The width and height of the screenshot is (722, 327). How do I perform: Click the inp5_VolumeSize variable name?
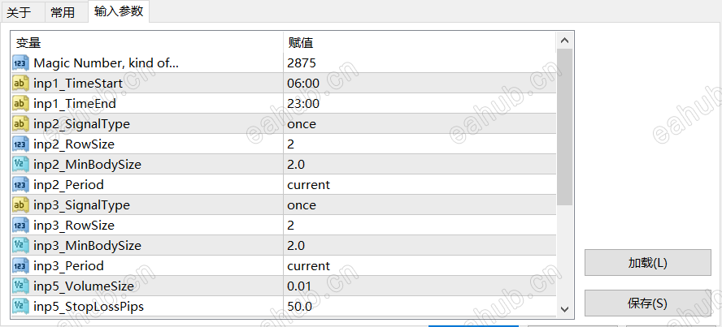tap(84, 286)
